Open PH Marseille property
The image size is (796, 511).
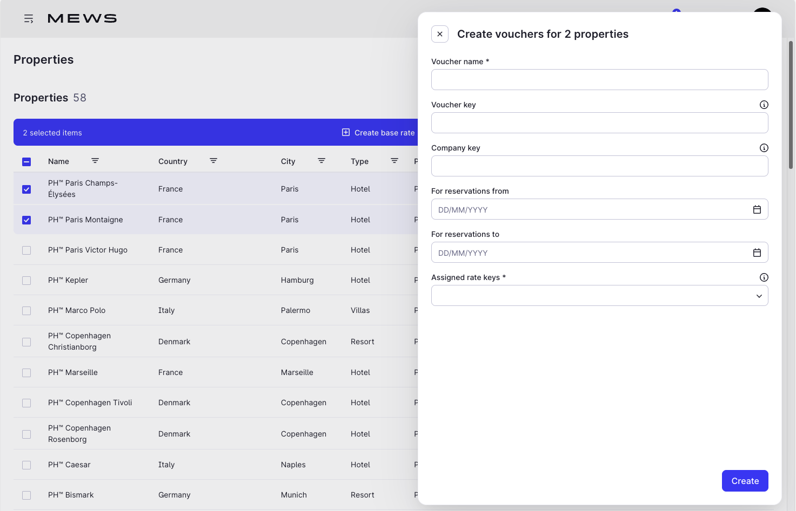73,372
